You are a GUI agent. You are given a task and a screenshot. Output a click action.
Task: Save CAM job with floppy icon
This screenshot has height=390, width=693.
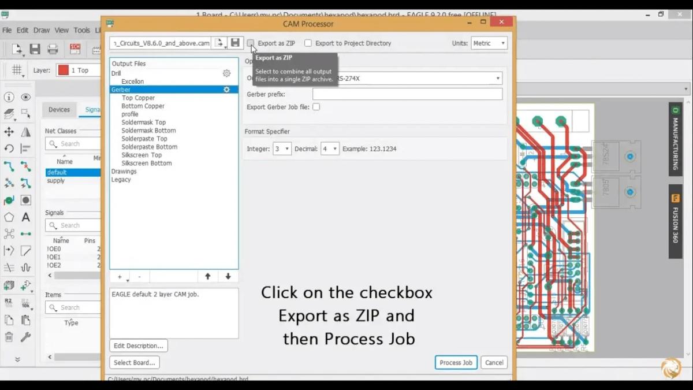coord(235,43)
